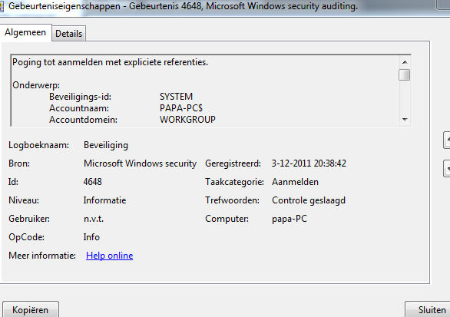Image resolution: width=450 pixels, height=317 pixels.
Task: Click the Taakcategorie value Aanmelden
Action: [x=295, y=182]
